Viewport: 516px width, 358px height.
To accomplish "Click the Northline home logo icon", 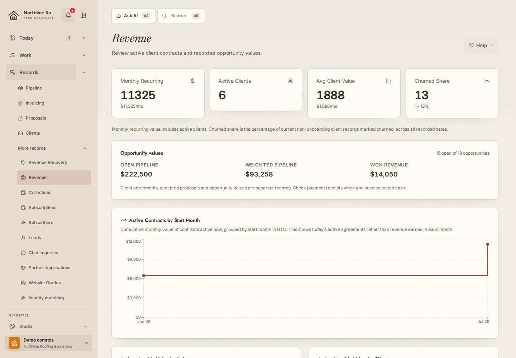I will pyautogui.click(x=14, y=15).
